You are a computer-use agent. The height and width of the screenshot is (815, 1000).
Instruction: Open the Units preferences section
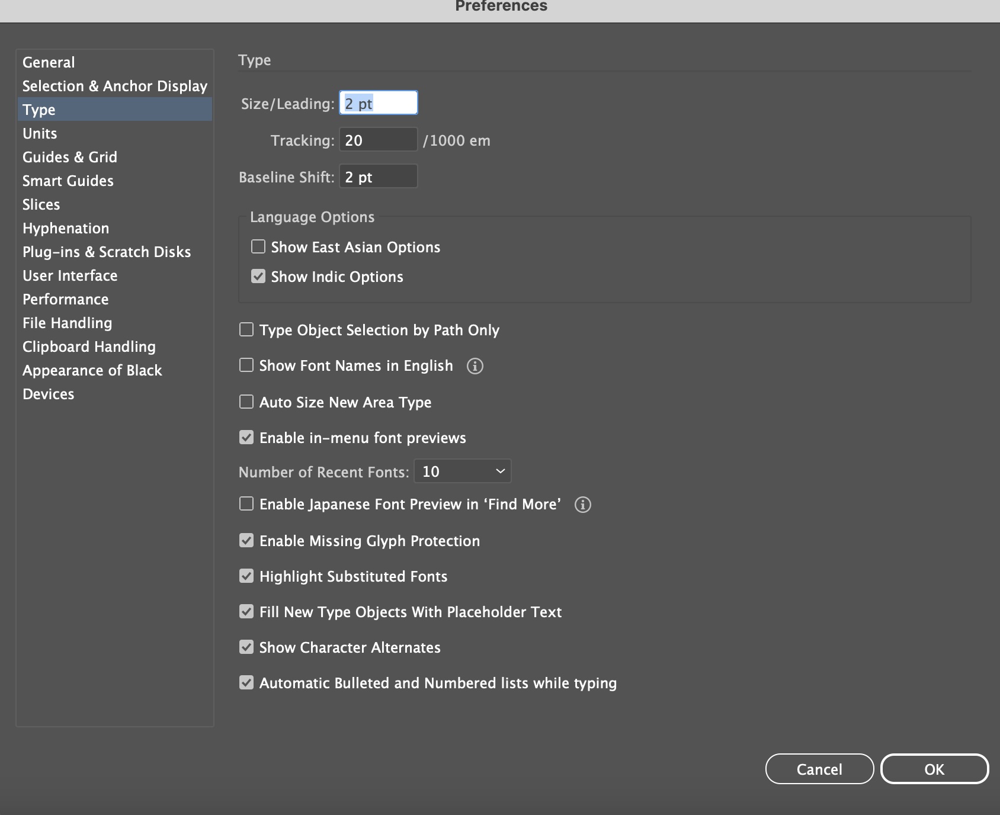[40, 133]
